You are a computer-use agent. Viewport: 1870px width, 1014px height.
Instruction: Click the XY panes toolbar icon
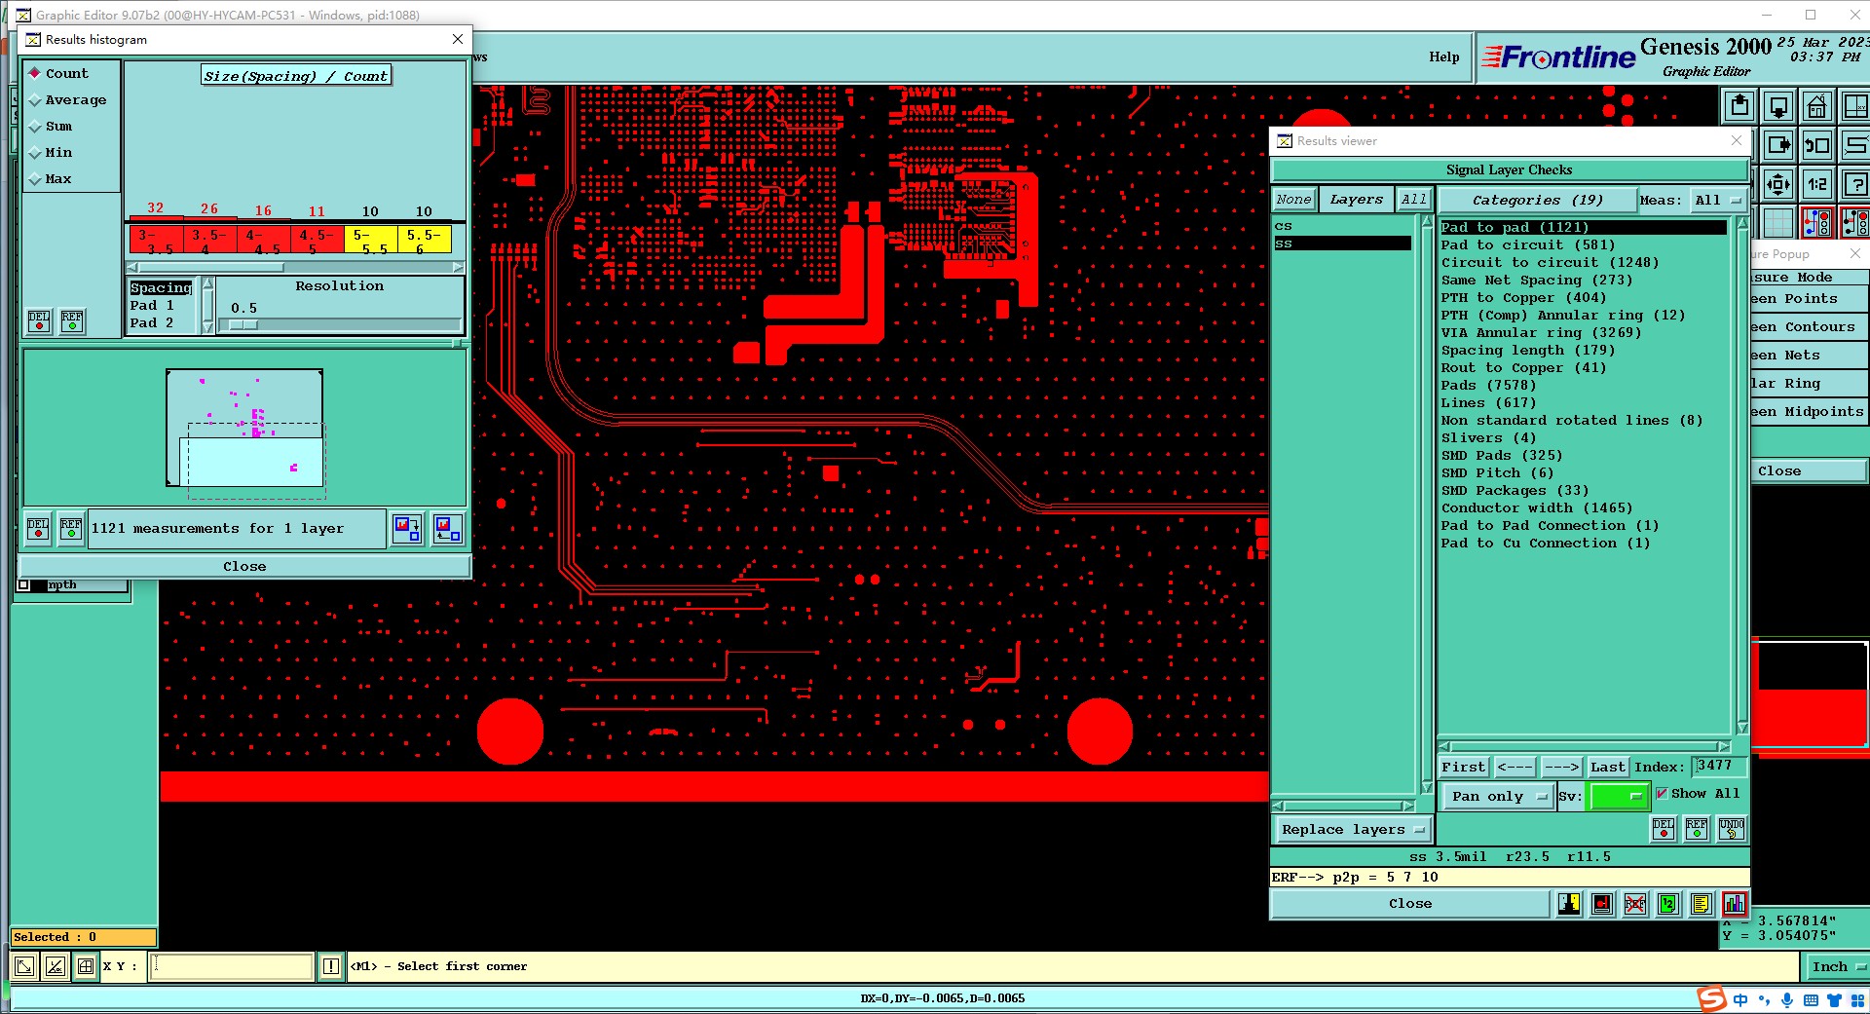(x=1854, y=106)
